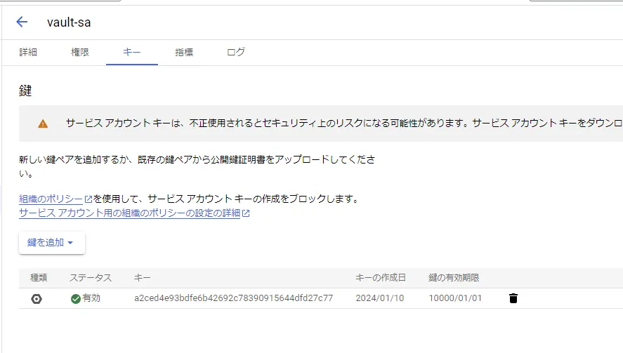The image size is (623, 353).
Task: Go back using the arrow beside vault-sa
Action: (x=22, y=22)
